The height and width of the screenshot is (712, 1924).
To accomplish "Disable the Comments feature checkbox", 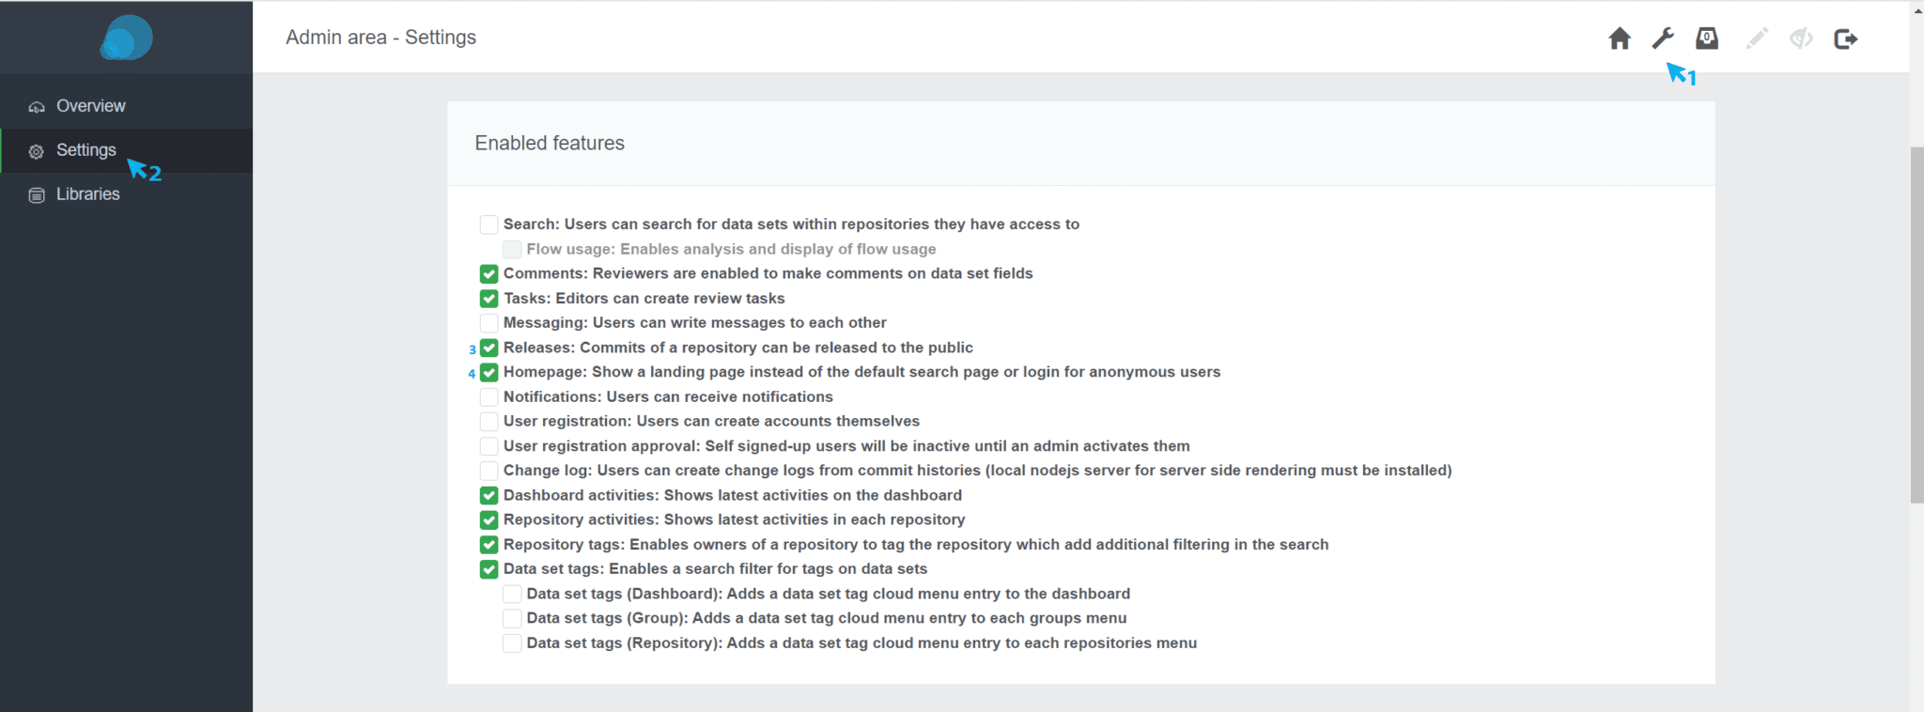I will pos(489,273).
